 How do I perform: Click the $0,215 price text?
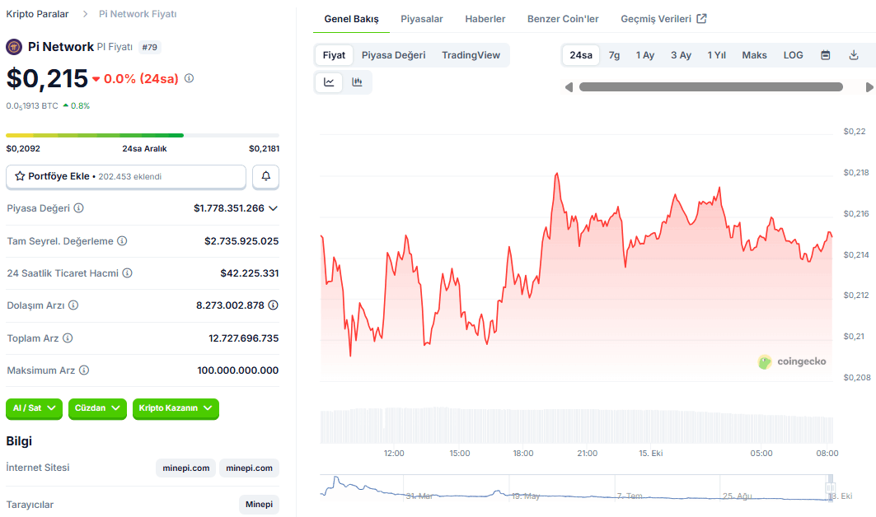pyautogui.click(x=48, y=79)
